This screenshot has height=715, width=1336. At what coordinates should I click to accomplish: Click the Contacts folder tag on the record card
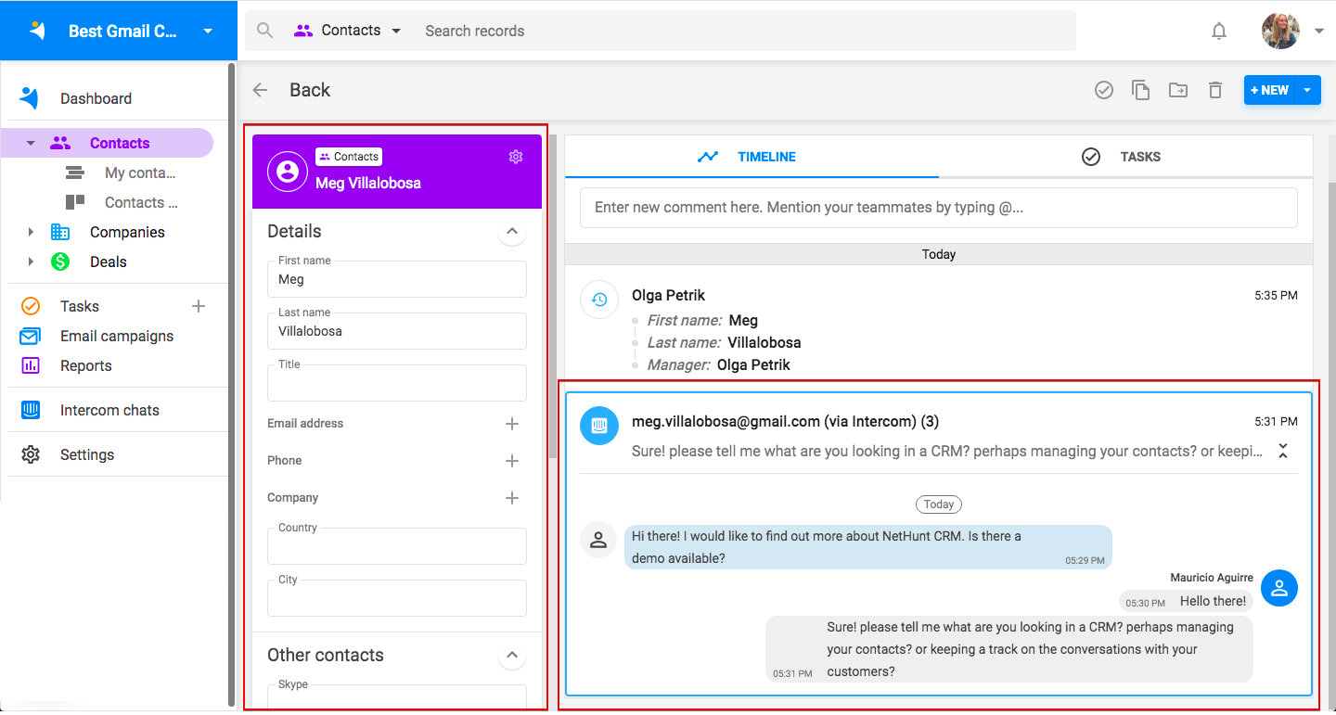[349, 157]
